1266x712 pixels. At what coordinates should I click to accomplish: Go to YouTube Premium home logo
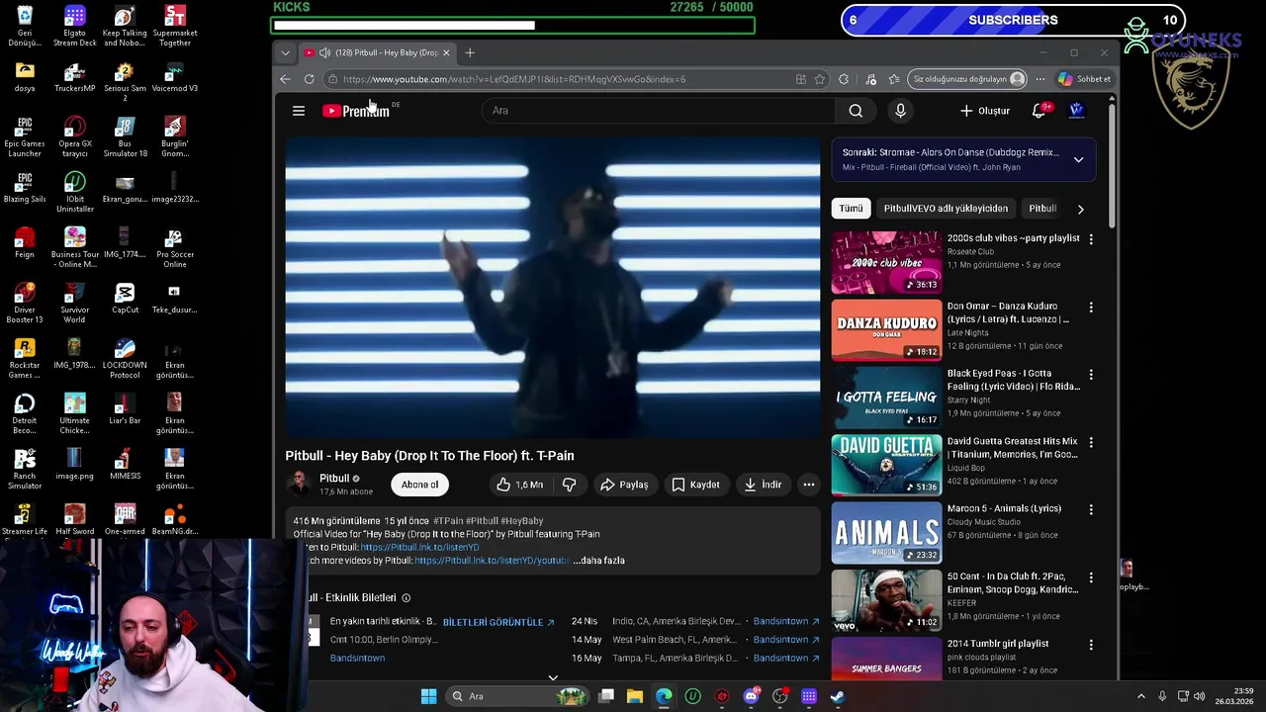click(x=356, y=111)
